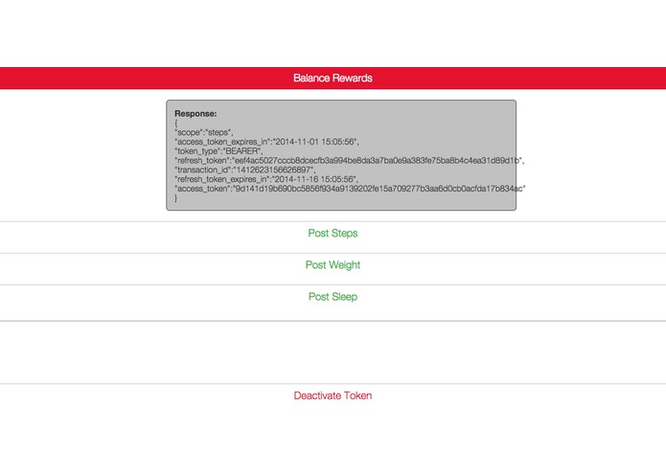Select the access_token_expires_in 2014-11-01 line
Screen dimensions: 666x473
point(266,142)
